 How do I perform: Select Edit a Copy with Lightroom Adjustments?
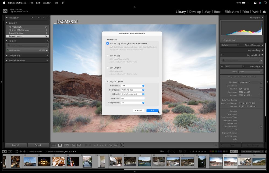(x=108, y=43)
